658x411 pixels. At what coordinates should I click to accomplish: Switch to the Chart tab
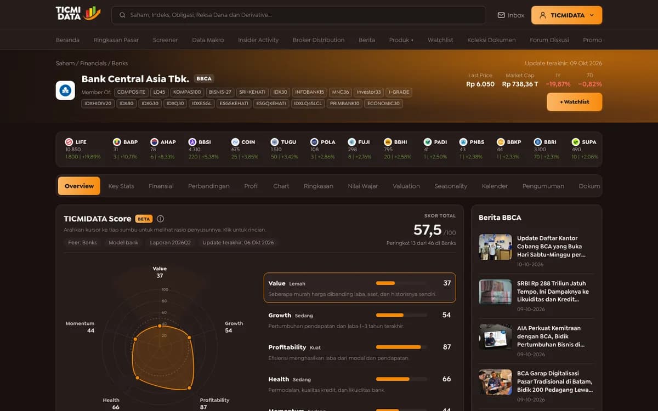(x=281, y=186)
